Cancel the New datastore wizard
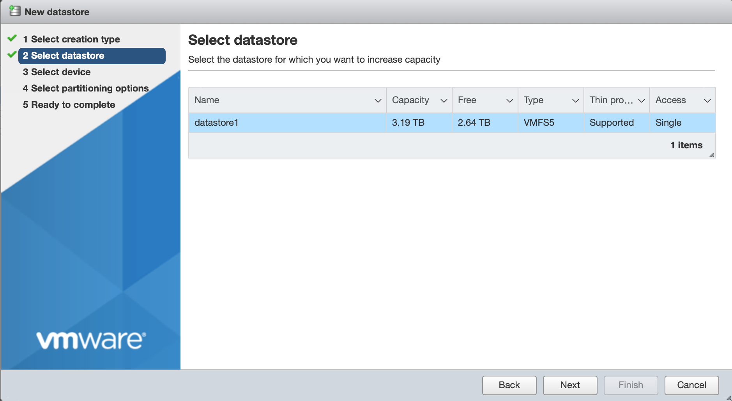Screen dimensions: 732x401 [x=691, y=385]
